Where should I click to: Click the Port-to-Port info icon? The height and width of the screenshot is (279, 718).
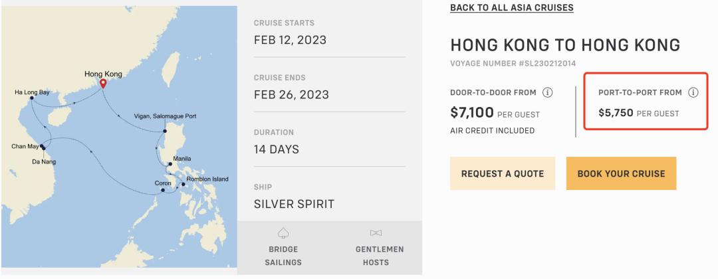(693, 92)
